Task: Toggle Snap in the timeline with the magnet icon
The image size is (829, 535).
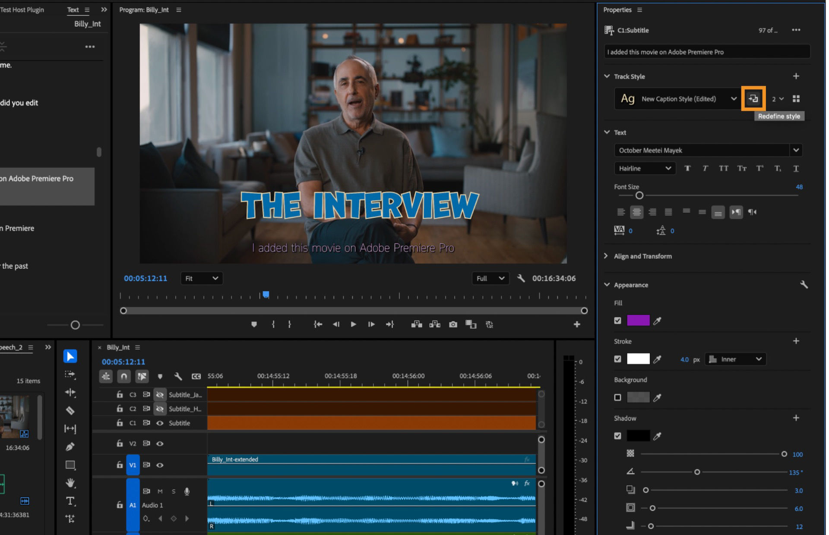Action: point(124,376)
